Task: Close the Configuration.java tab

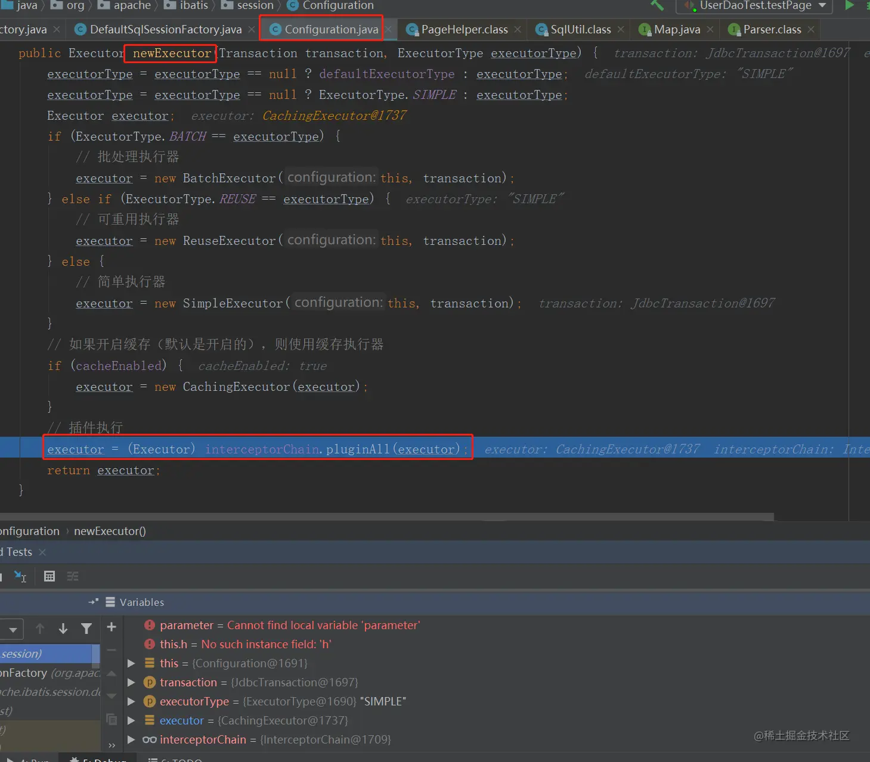Action: coord(388,29)
